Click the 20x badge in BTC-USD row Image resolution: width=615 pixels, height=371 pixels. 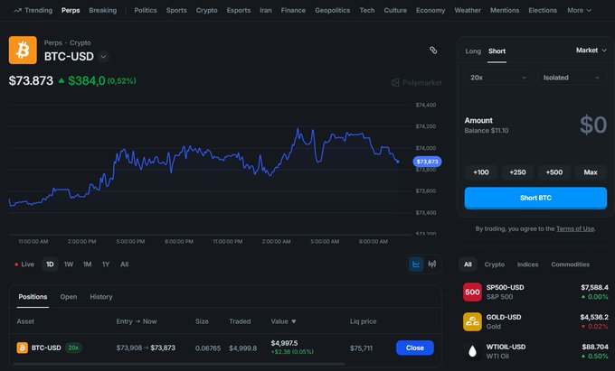pos(73,348)
